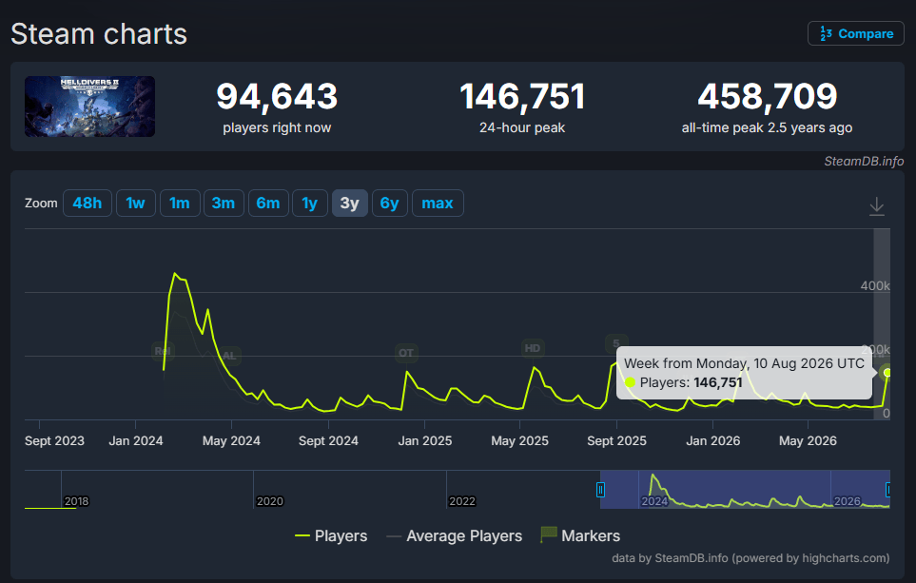Viewport: 916px width, 583px height.
Task: Set zoom to 3m
Action: pyautogui.click(x=224, y=204)
